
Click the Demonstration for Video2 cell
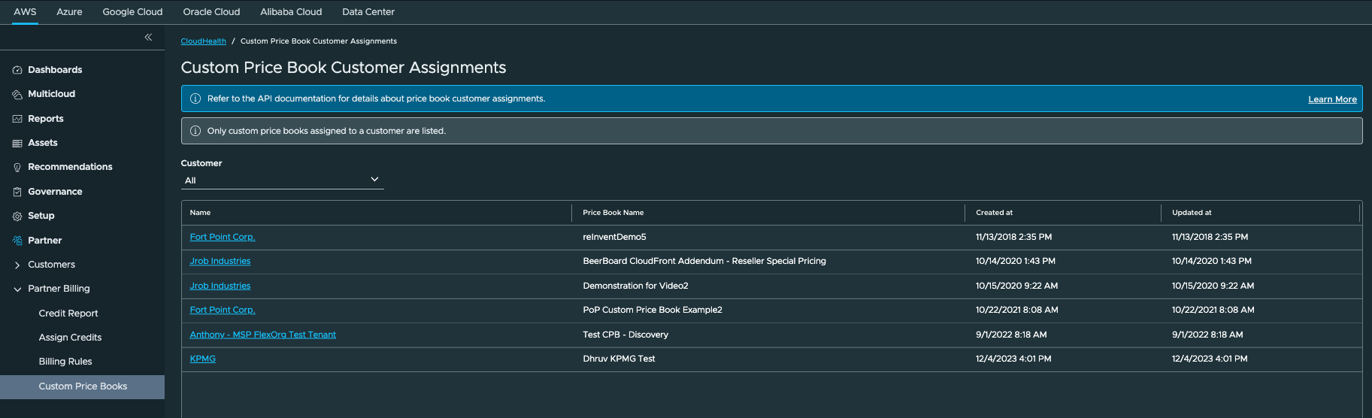[635, 286]
